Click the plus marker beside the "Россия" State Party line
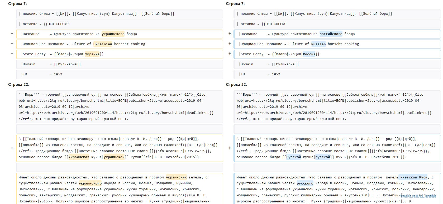 230,54
